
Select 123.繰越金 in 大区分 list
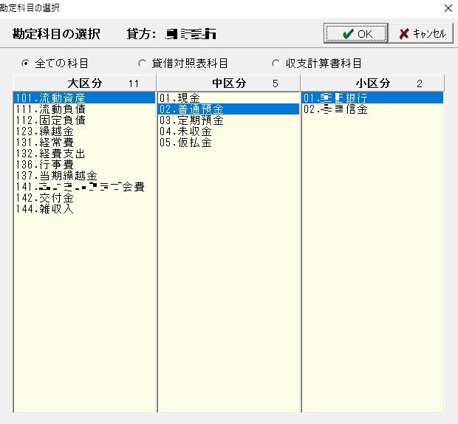click(x=84, y=131)
